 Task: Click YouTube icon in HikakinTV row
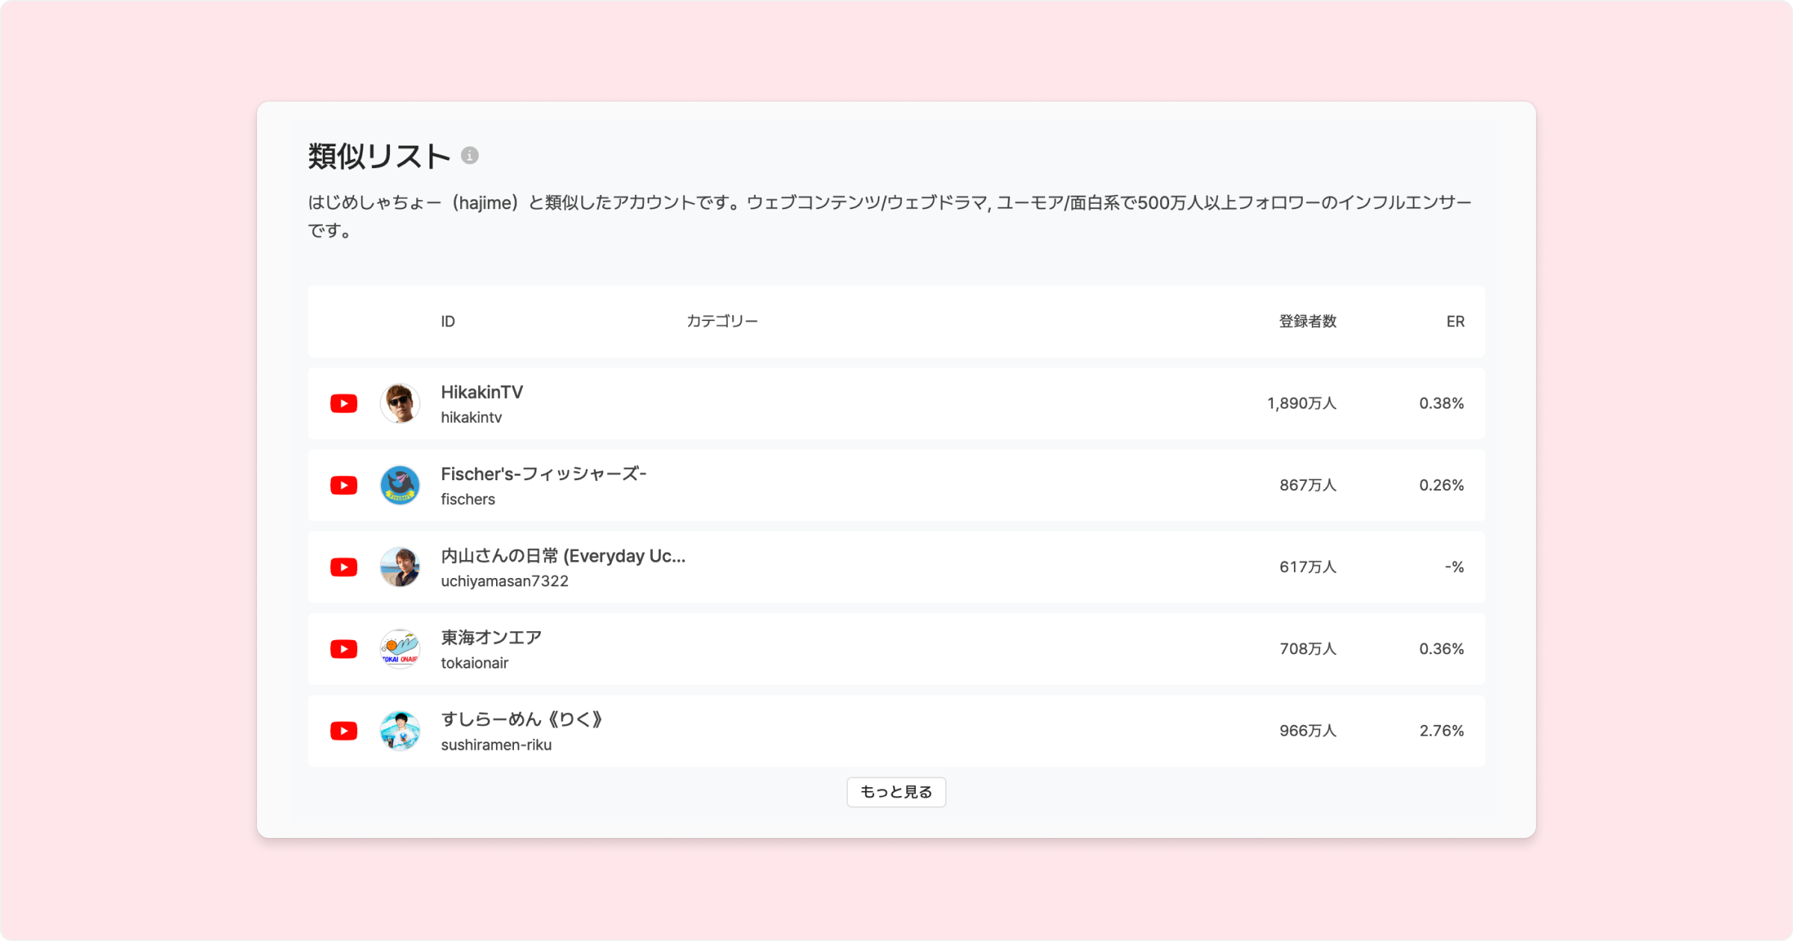tap(344, 403)
